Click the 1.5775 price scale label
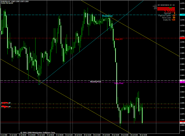 tap(182, 3)
